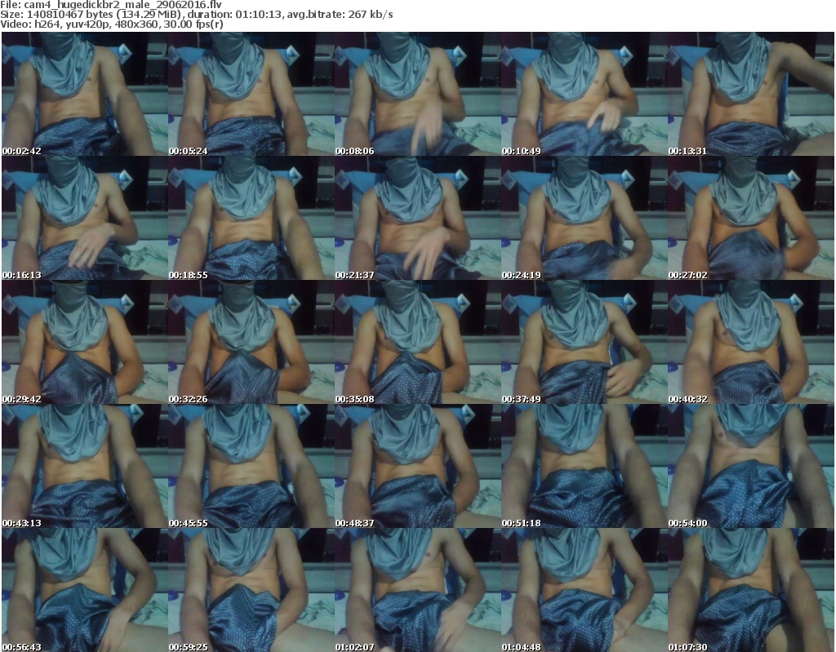Click the 'Size: 140810467 bytes' info line
Image resolution: width=836 pixels, height=652 pixels.
tap(197, 15)
